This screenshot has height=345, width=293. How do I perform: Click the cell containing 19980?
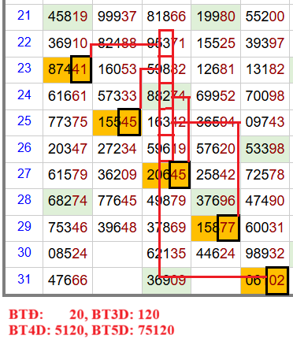216,17
